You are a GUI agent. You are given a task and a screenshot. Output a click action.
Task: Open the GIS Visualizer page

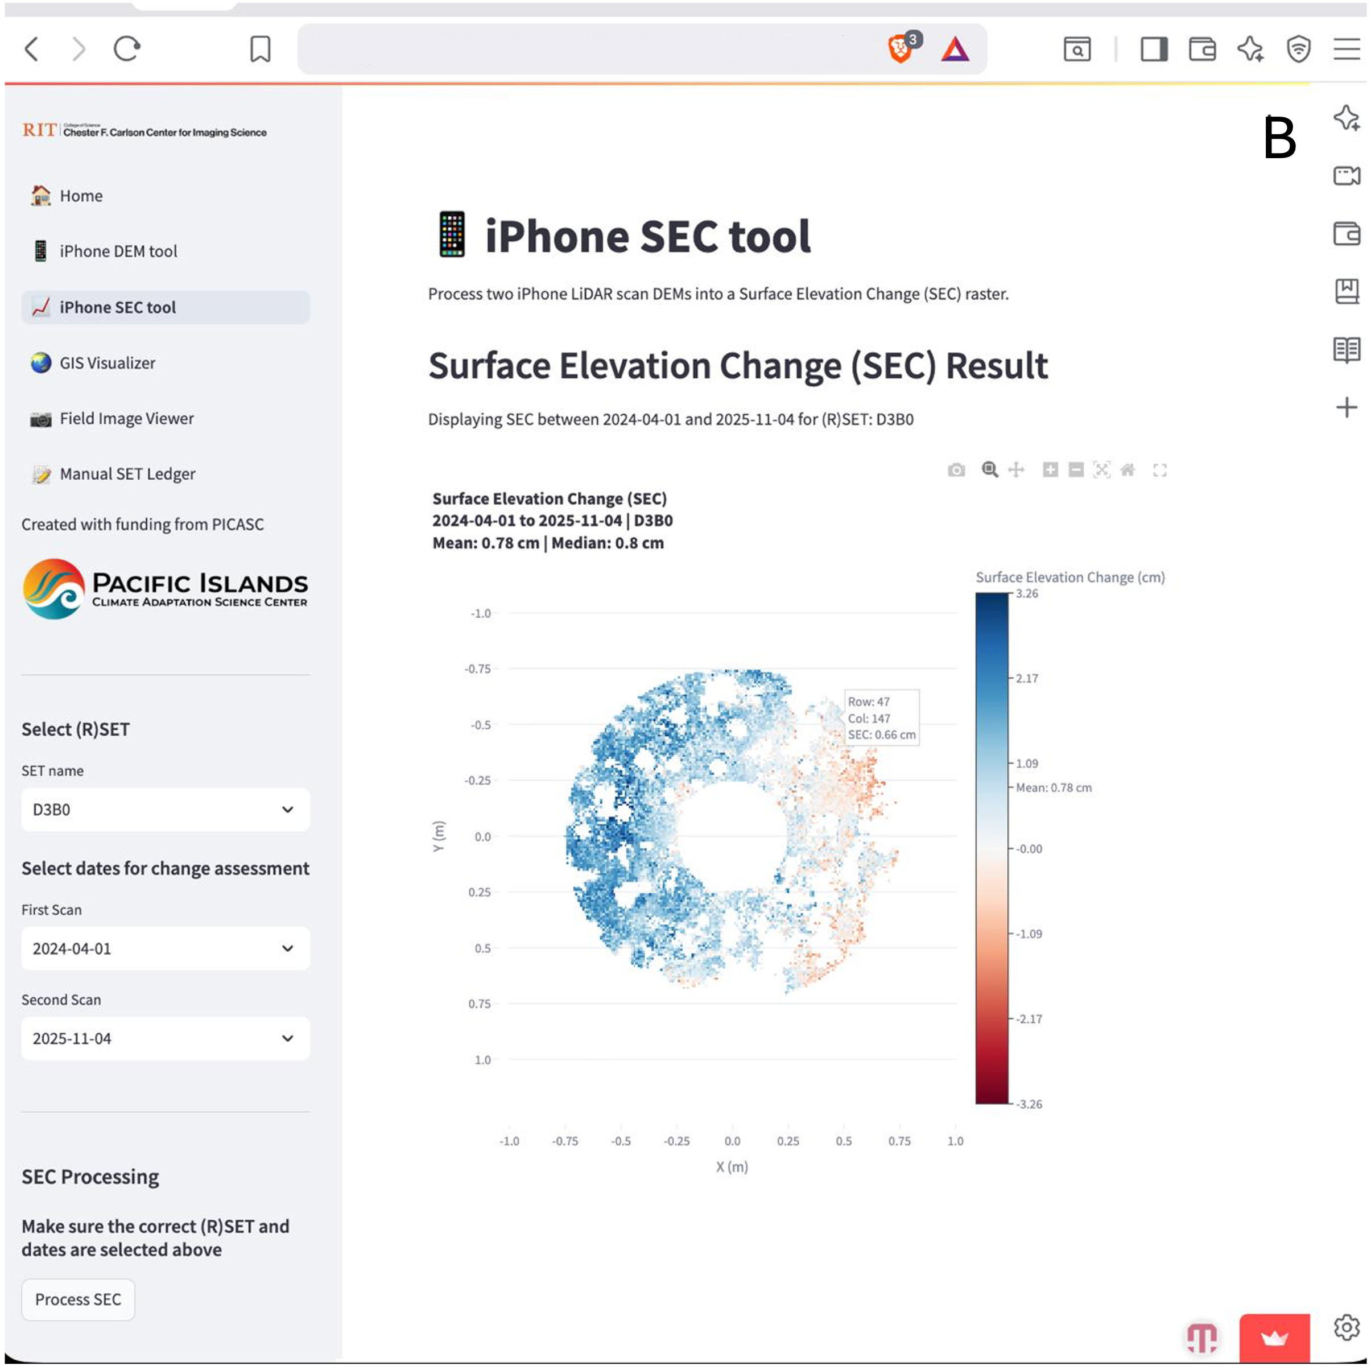tap(107, 362)
